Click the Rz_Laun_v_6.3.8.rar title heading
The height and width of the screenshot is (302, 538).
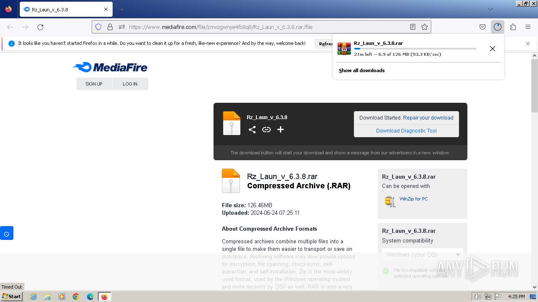282,177
